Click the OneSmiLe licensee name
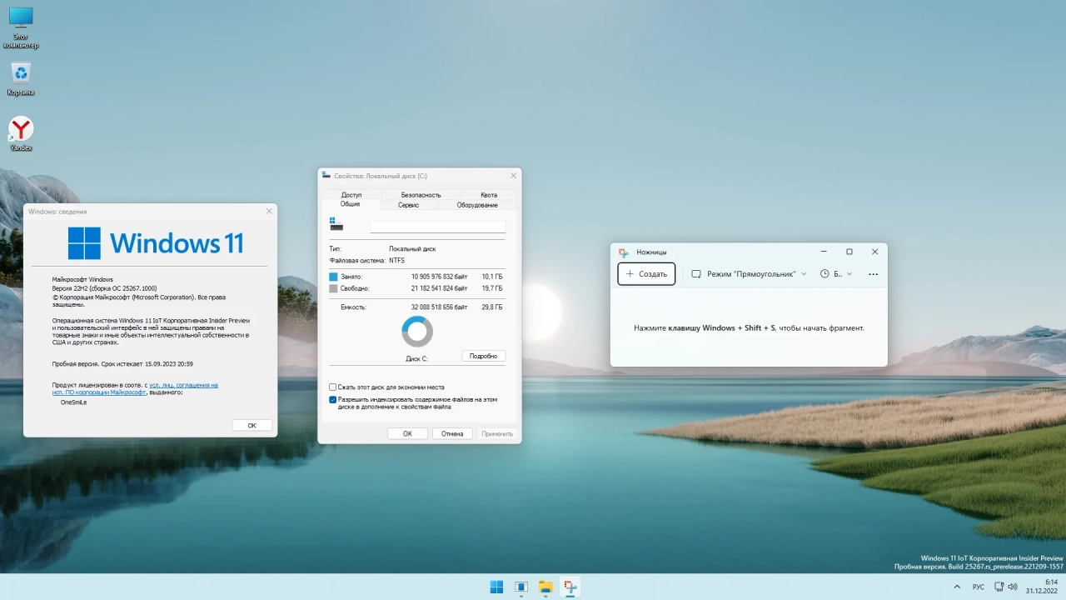Viewport: 1066px width, 600px height. coord(73,402)
